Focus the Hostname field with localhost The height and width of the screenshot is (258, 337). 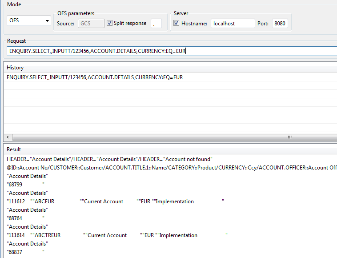pyautogui.click(x=233, y=24)
